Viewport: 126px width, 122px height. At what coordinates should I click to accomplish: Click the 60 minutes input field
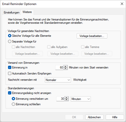pos(59,67)
